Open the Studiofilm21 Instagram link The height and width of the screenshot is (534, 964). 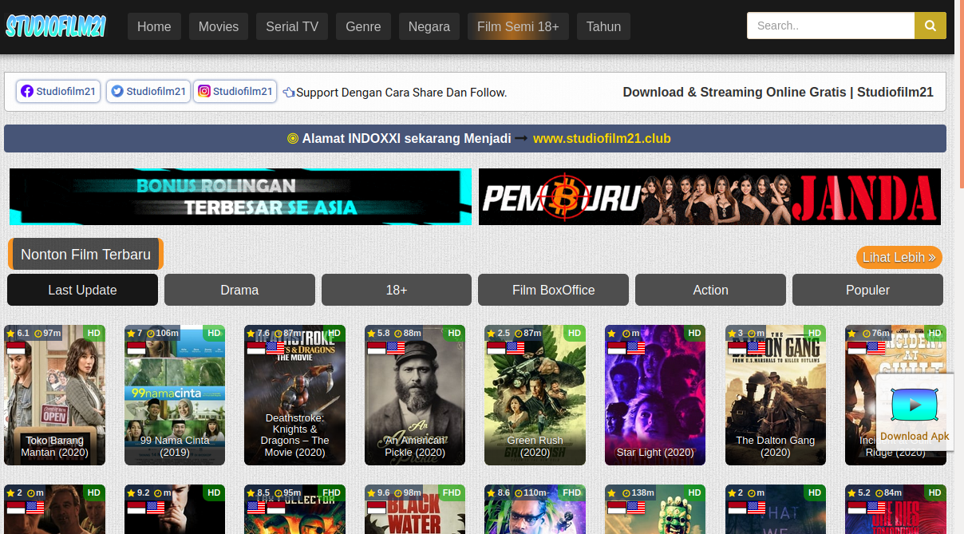tap(235, 91)
